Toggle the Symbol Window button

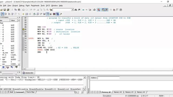(x=58, y=14)
